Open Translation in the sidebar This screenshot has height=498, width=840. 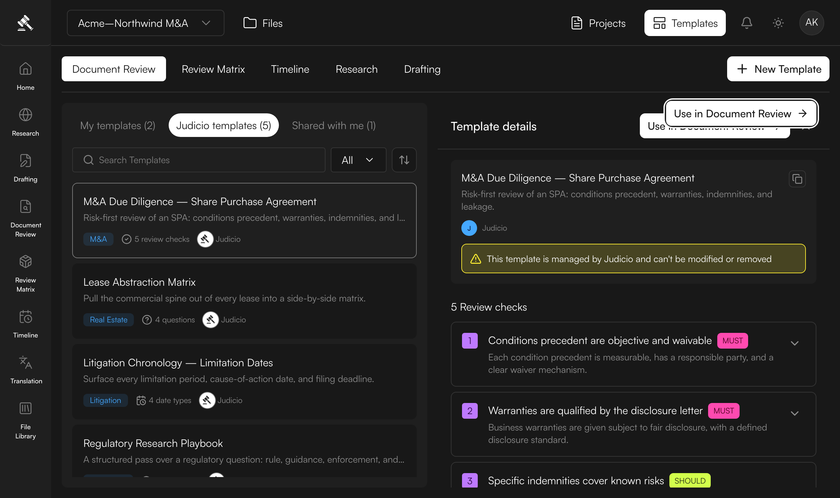[x=26, y=370]
